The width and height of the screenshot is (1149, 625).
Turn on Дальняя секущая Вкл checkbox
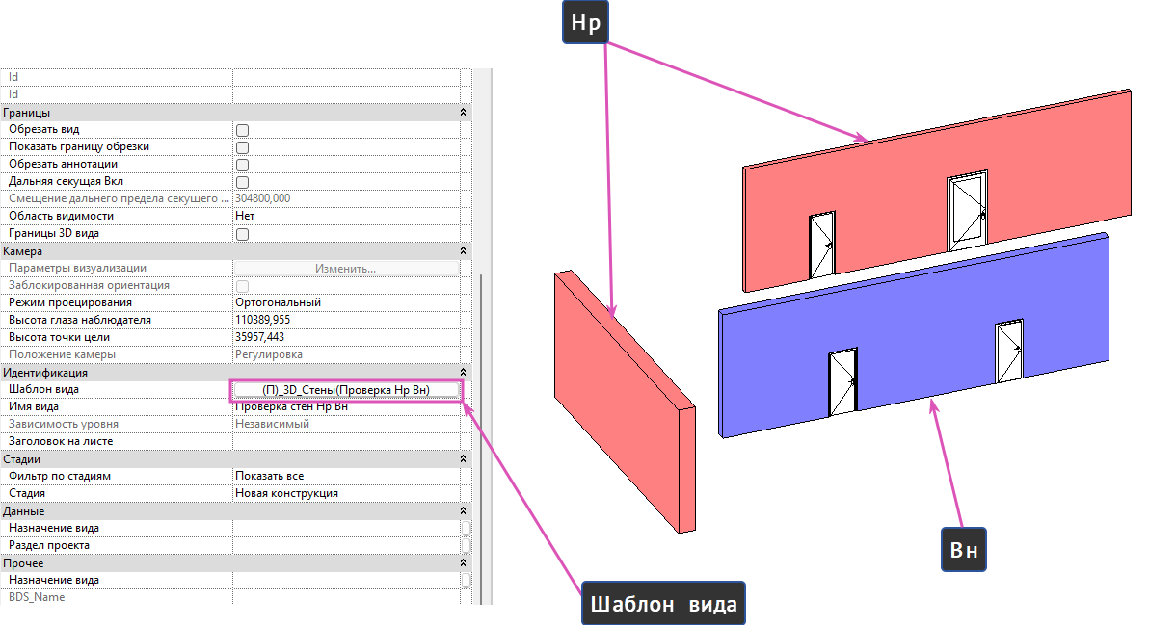point(242,182)
